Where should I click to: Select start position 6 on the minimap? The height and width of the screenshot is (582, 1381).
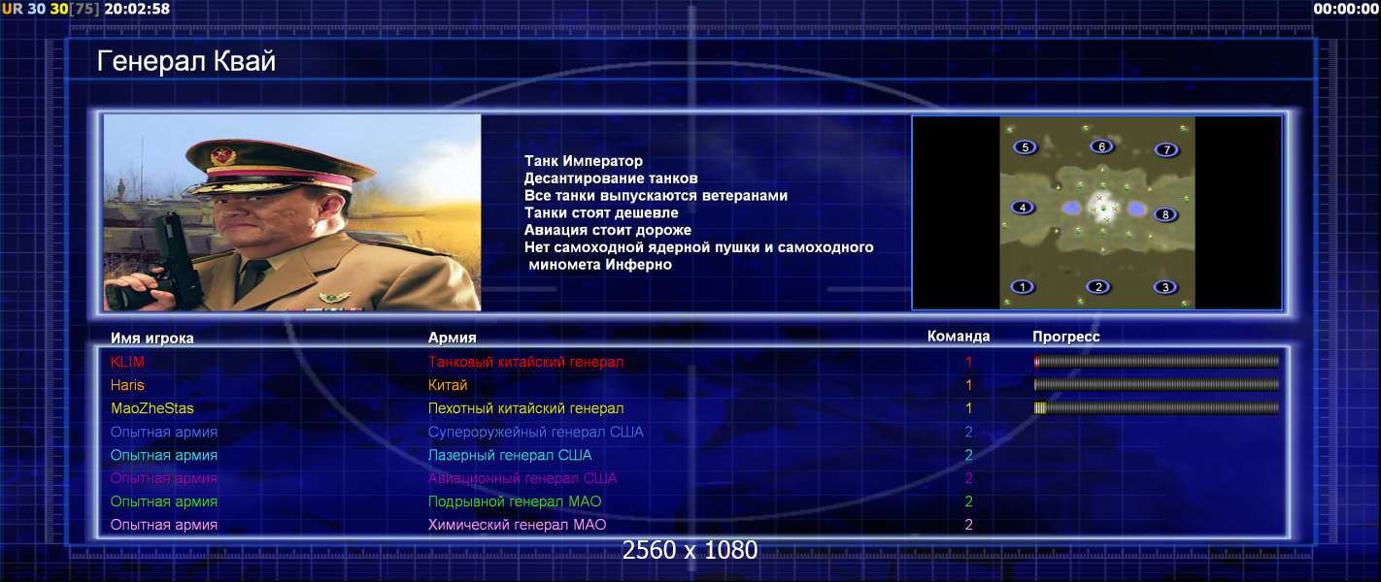click(x=1100, y=146)
